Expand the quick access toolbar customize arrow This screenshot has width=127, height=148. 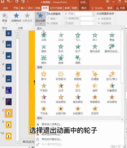tap(28, 1)
